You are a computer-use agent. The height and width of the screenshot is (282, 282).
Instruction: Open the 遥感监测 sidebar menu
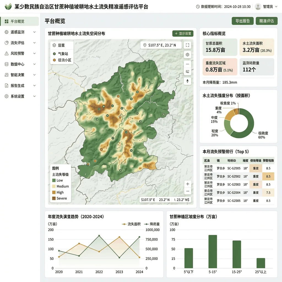click(x=20, y=32)
